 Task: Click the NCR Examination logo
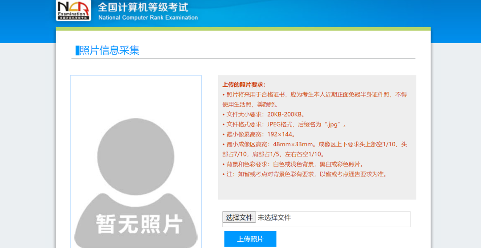coord(73,10)
